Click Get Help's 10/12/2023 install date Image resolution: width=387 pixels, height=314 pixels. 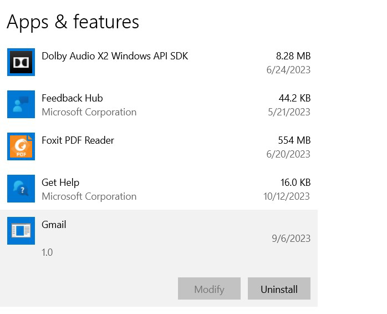[286, 196]
